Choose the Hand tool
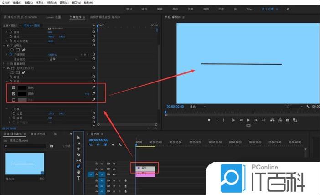The image size is (320, 195). (x=78, y=172)
